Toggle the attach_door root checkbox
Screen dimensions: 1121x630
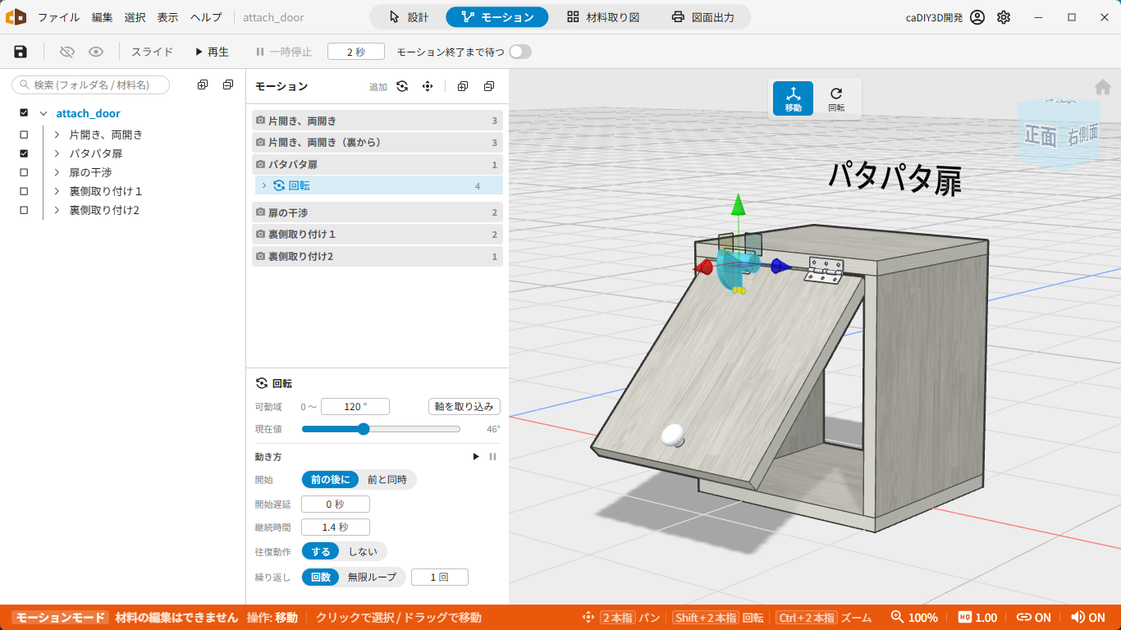[x=24, y=113]
